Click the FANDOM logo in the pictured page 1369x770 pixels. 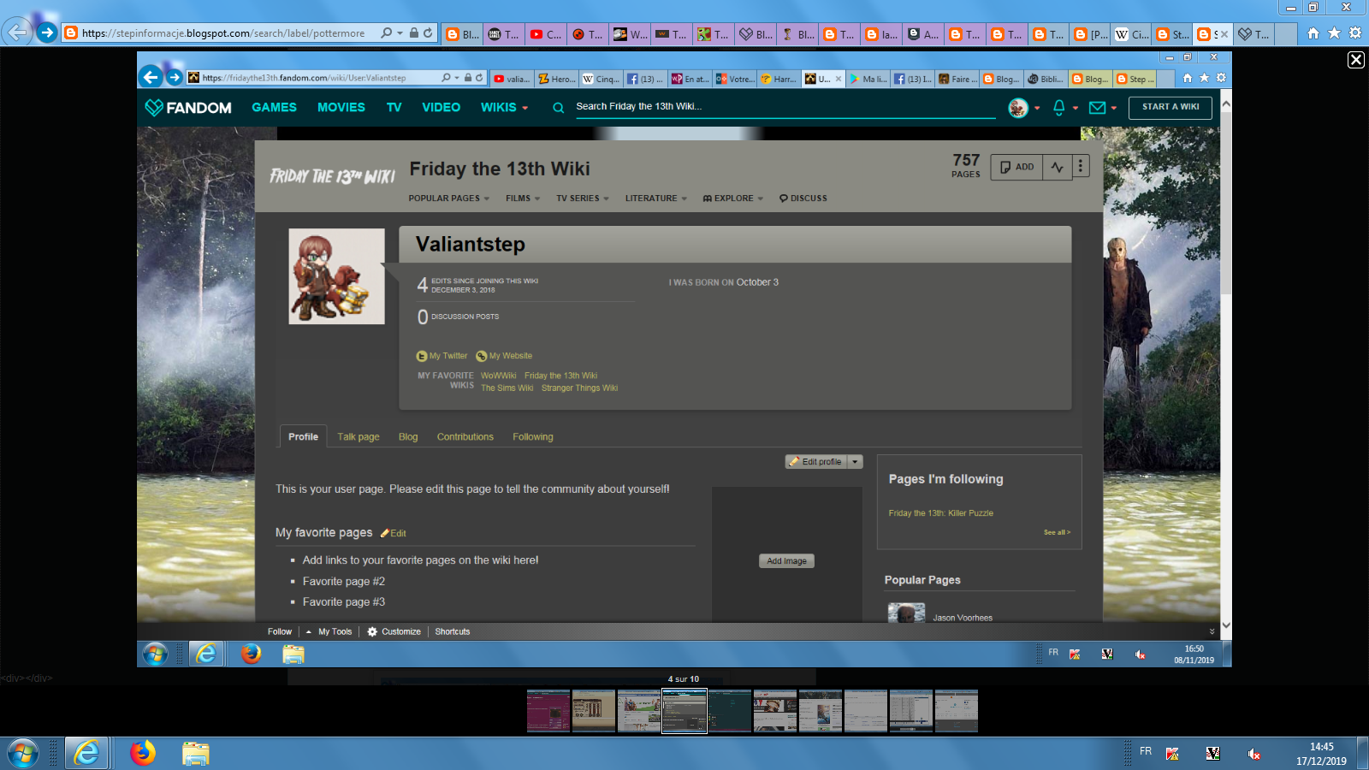pyautogui.click(x=188, y=107)
